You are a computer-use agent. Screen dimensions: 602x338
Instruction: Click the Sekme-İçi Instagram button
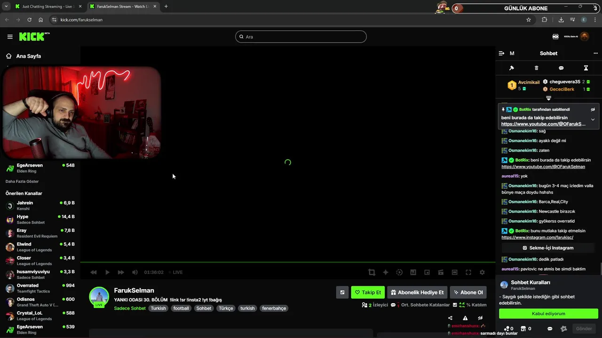click(x=548, y=248)
